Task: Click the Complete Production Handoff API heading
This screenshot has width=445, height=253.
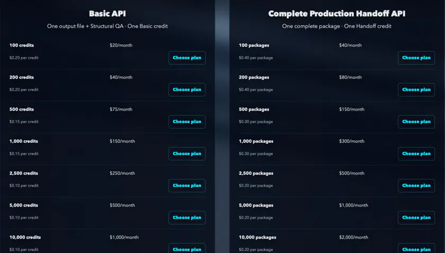Action: click(x=336, y=14)
